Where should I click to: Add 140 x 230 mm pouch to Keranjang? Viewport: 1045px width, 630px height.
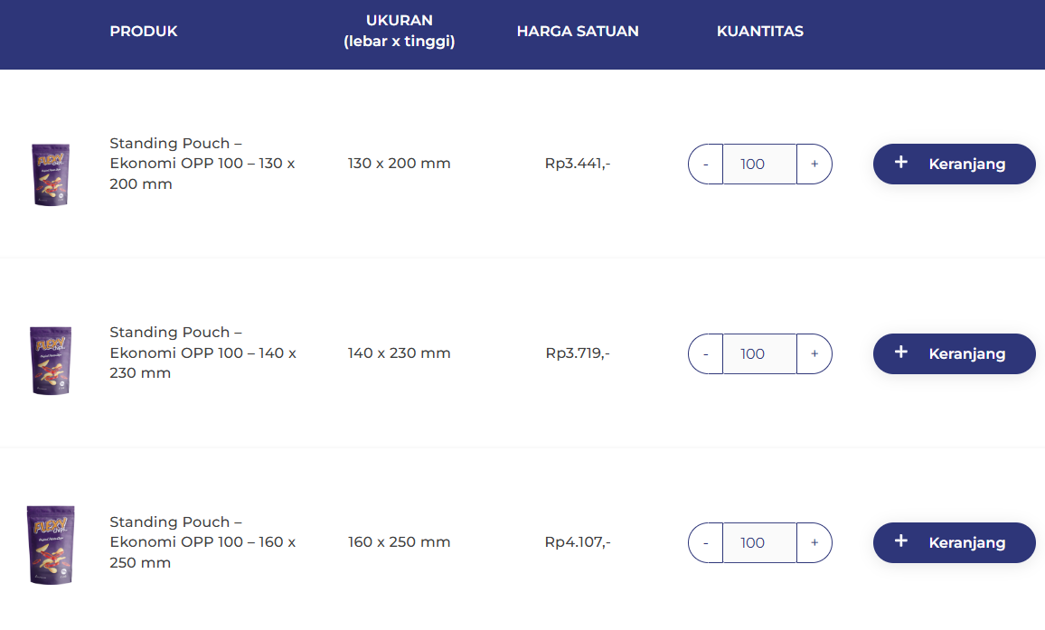tap(954, 353)
